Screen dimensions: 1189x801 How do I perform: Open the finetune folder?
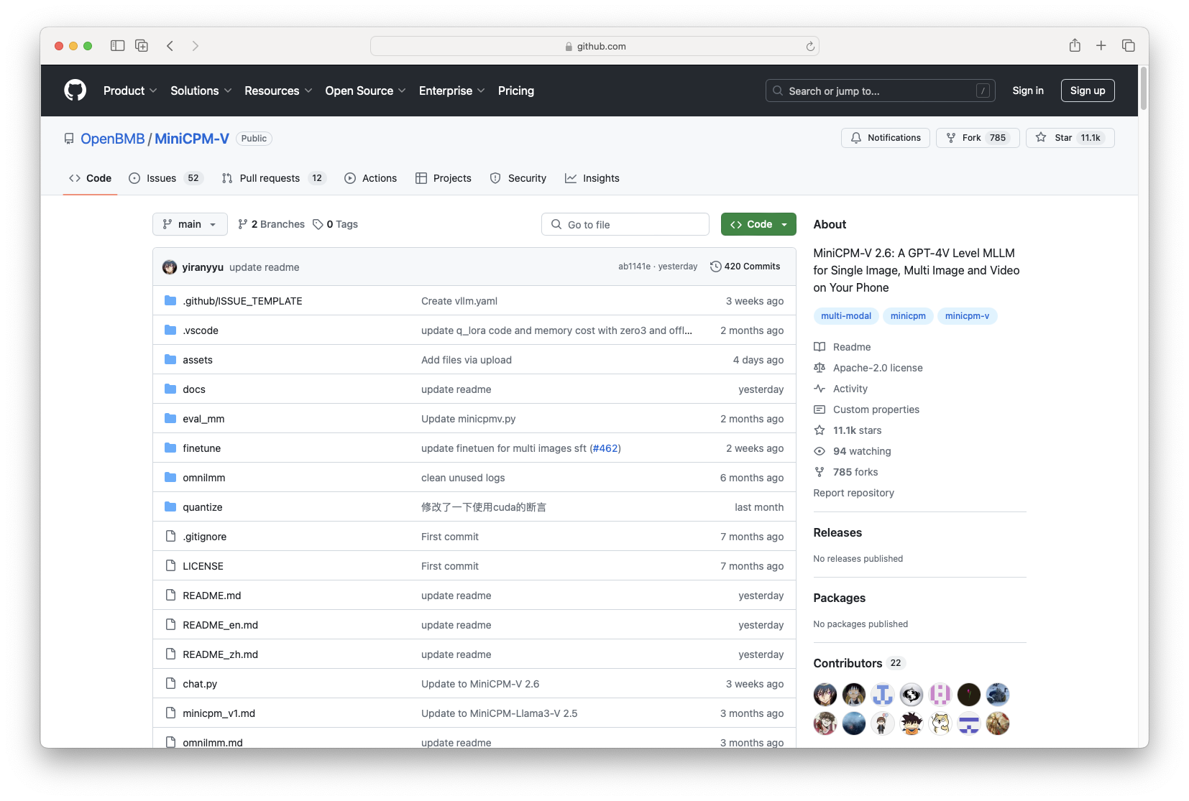201,448
